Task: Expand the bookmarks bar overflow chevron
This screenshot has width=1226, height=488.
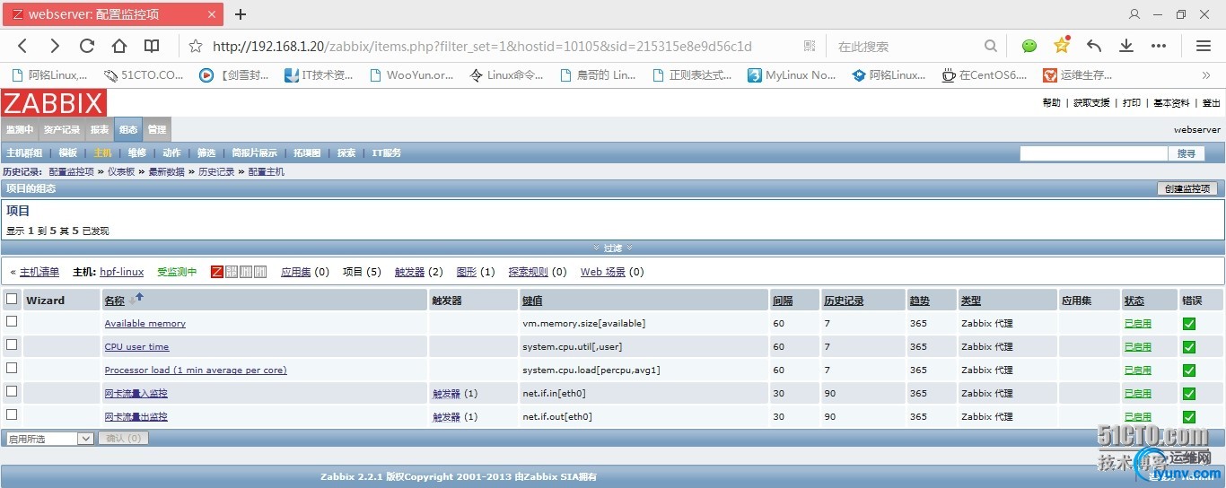Action: point(1205,75)
